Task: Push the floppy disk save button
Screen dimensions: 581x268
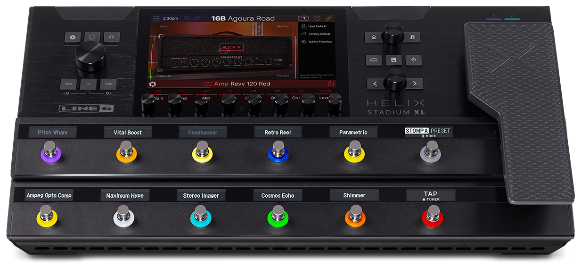Action: coord(394,60)
